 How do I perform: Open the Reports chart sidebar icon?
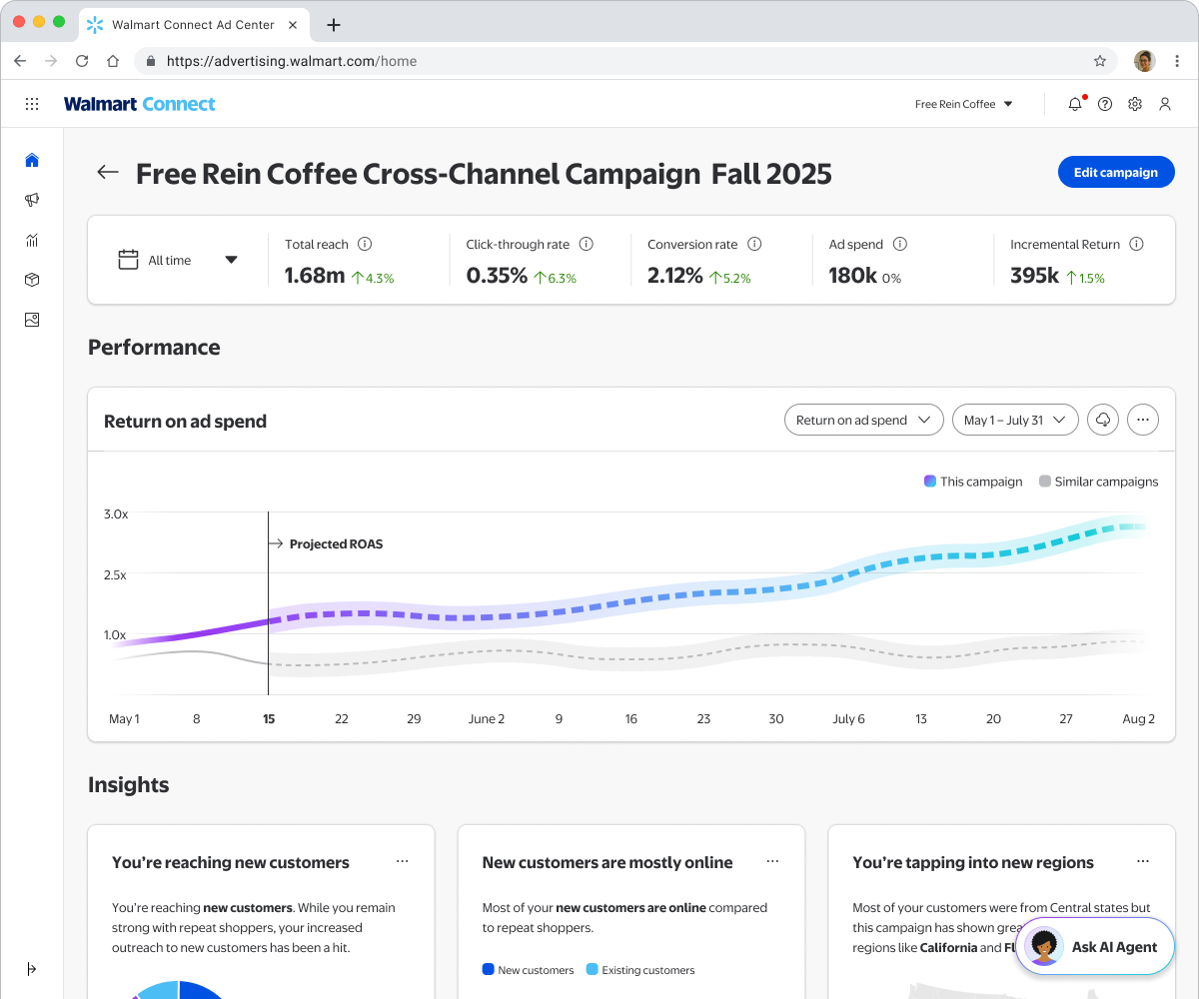point(32,240)
